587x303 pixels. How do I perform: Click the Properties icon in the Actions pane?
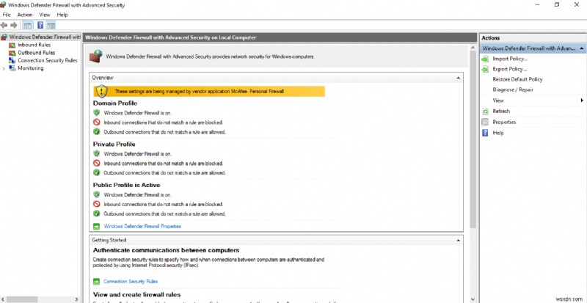(485, 122)
